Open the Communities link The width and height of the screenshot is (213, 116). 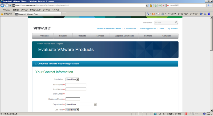(x=130, y=28)
